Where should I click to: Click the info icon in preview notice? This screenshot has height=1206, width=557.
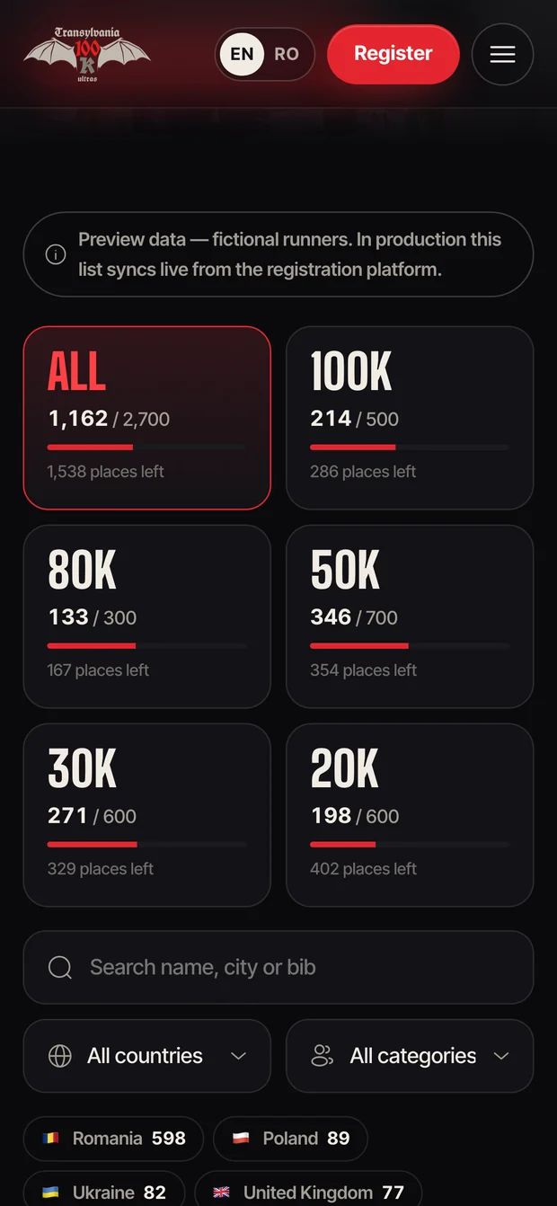coord(56,255)
